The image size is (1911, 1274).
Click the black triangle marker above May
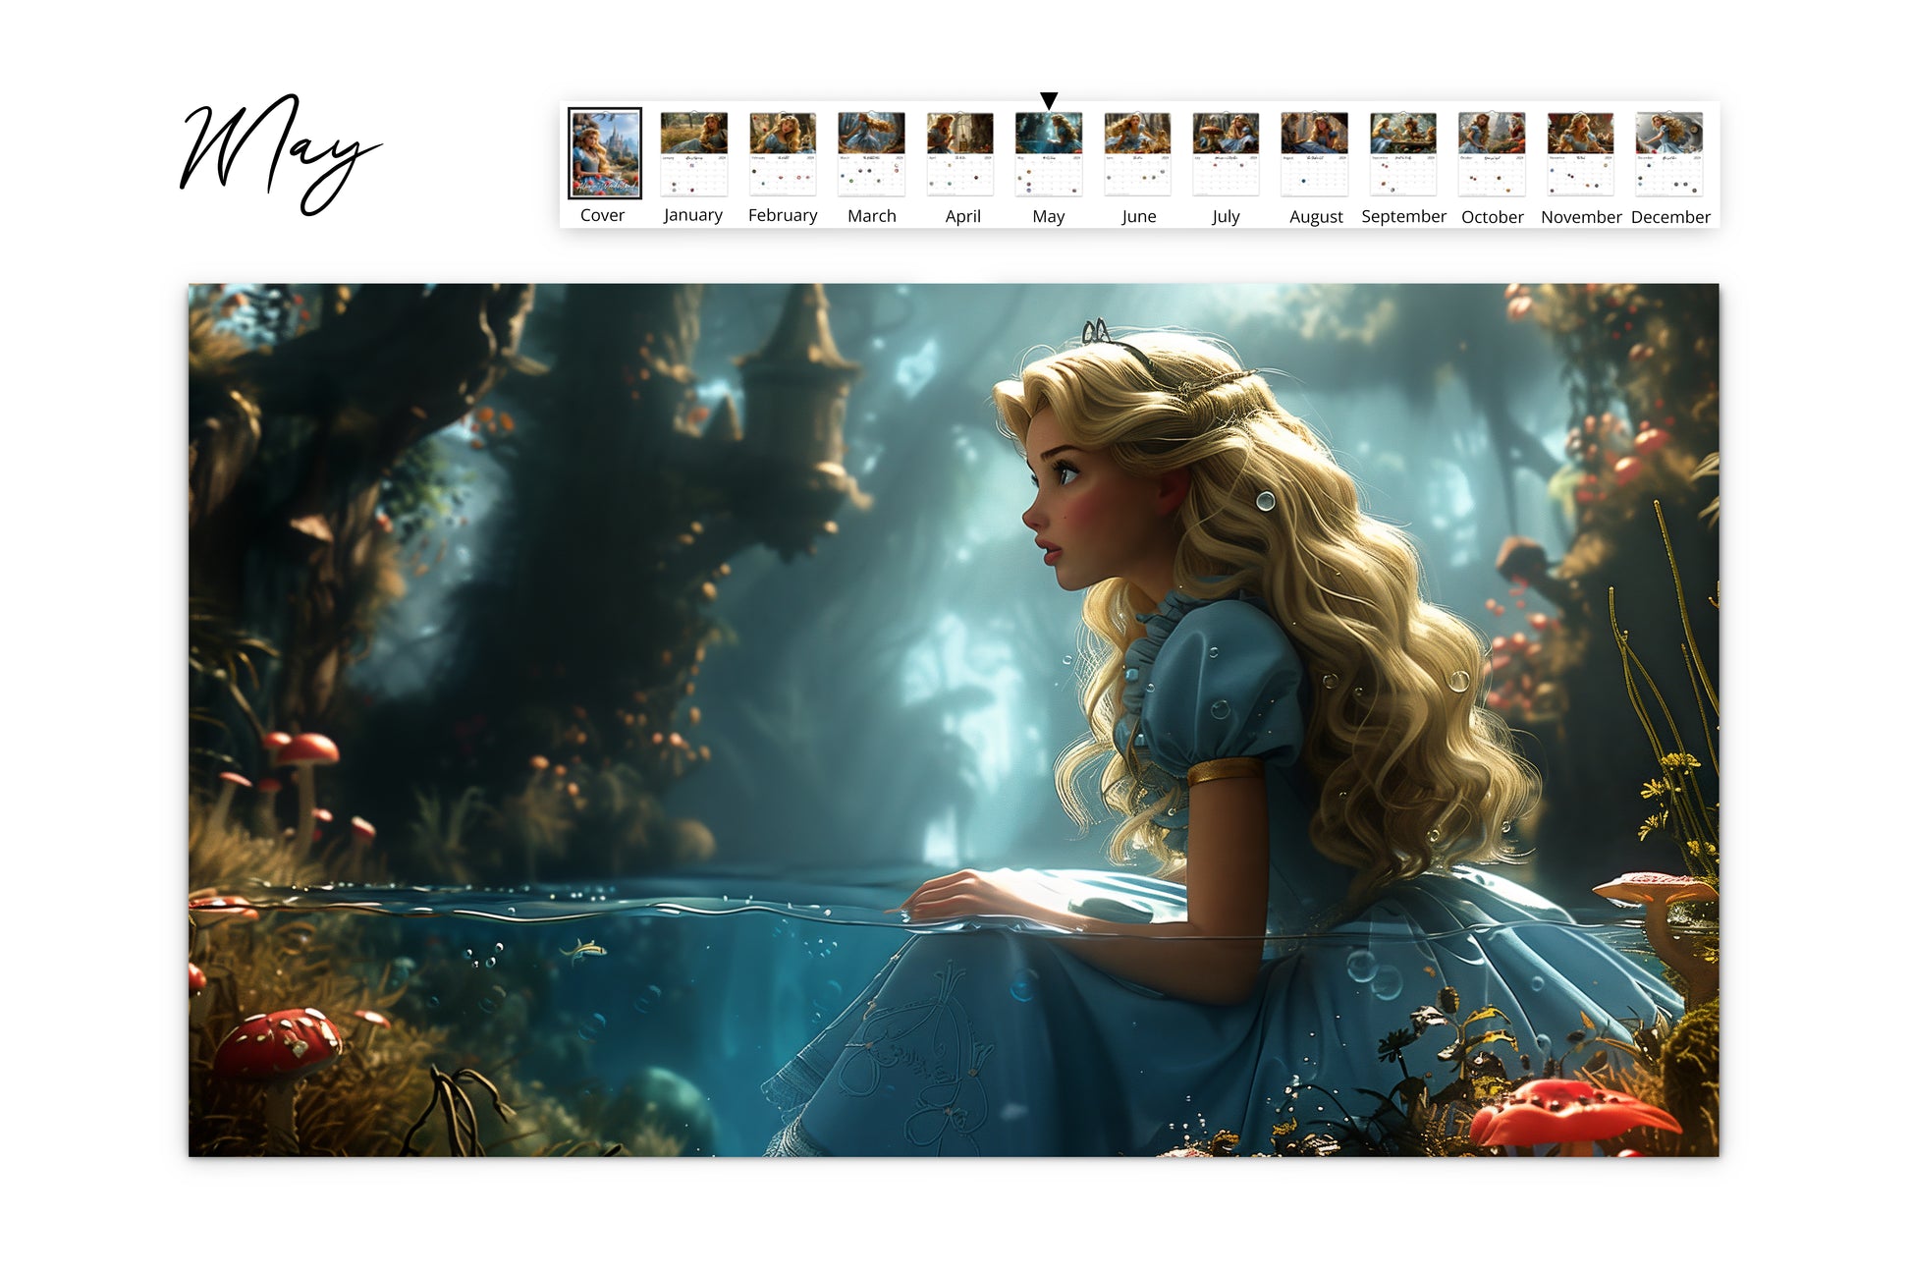click(1049, 100)
